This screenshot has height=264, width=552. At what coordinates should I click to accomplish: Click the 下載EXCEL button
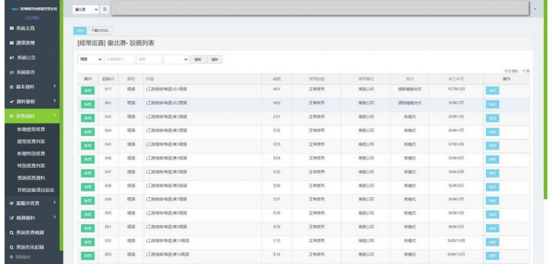[x=101, y=30]
